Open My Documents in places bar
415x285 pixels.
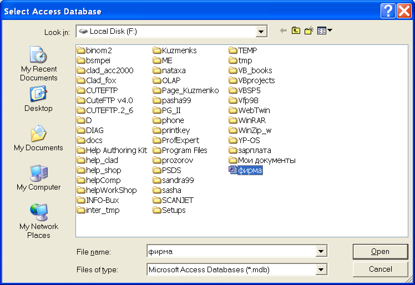point(39,138)
